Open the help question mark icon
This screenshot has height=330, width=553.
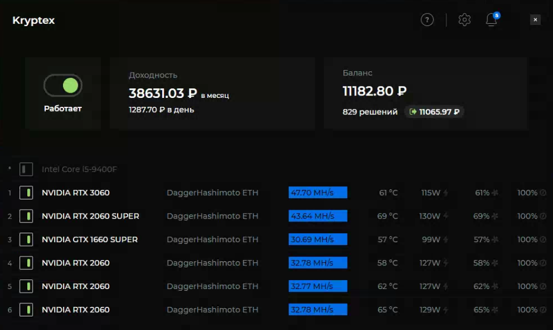pos(427,20)
